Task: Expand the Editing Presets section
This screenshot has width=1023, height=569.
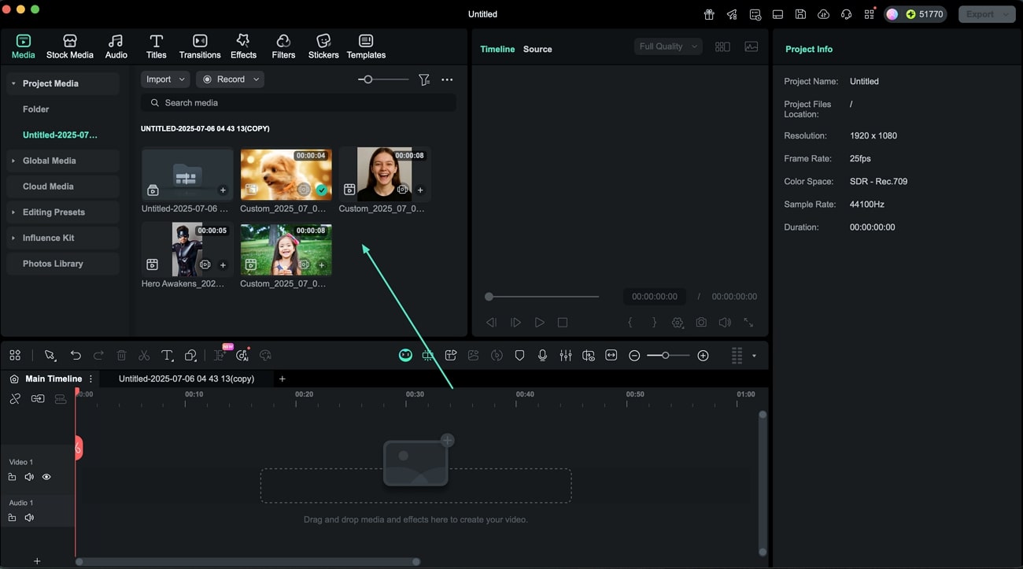Action: click(13, 212)
